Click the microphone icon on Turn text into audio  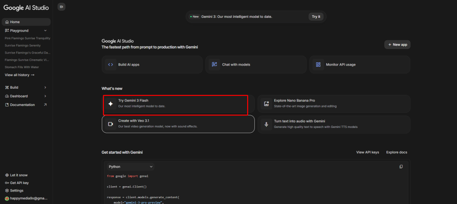pos(266,124)
